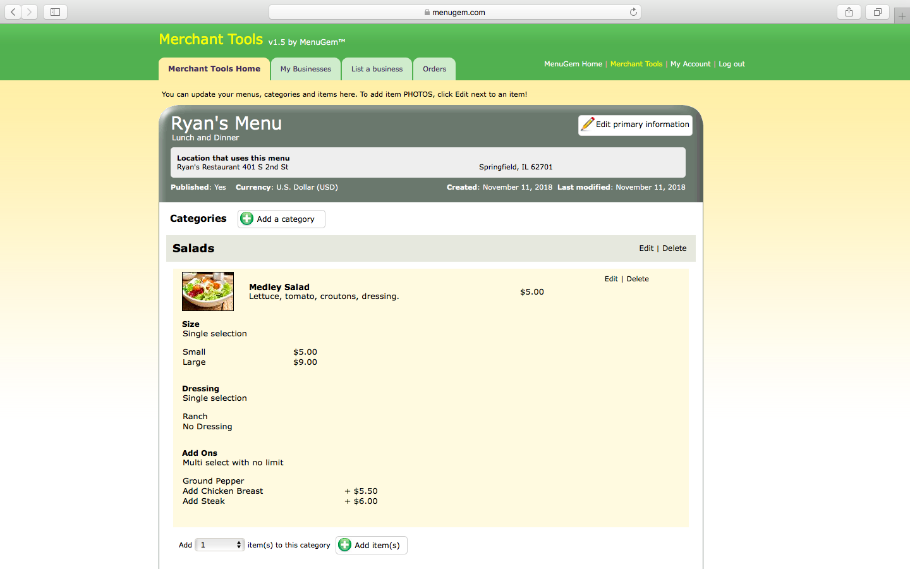Select the Medley Salad item name
Viewport: 910px width, 569px height.
[x=279, y=287]
